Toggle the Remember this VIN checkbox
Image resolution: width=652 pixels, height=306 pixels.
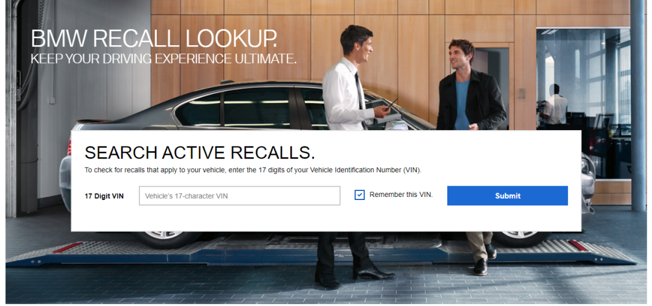pyautogui.click(x=359, y=195)
